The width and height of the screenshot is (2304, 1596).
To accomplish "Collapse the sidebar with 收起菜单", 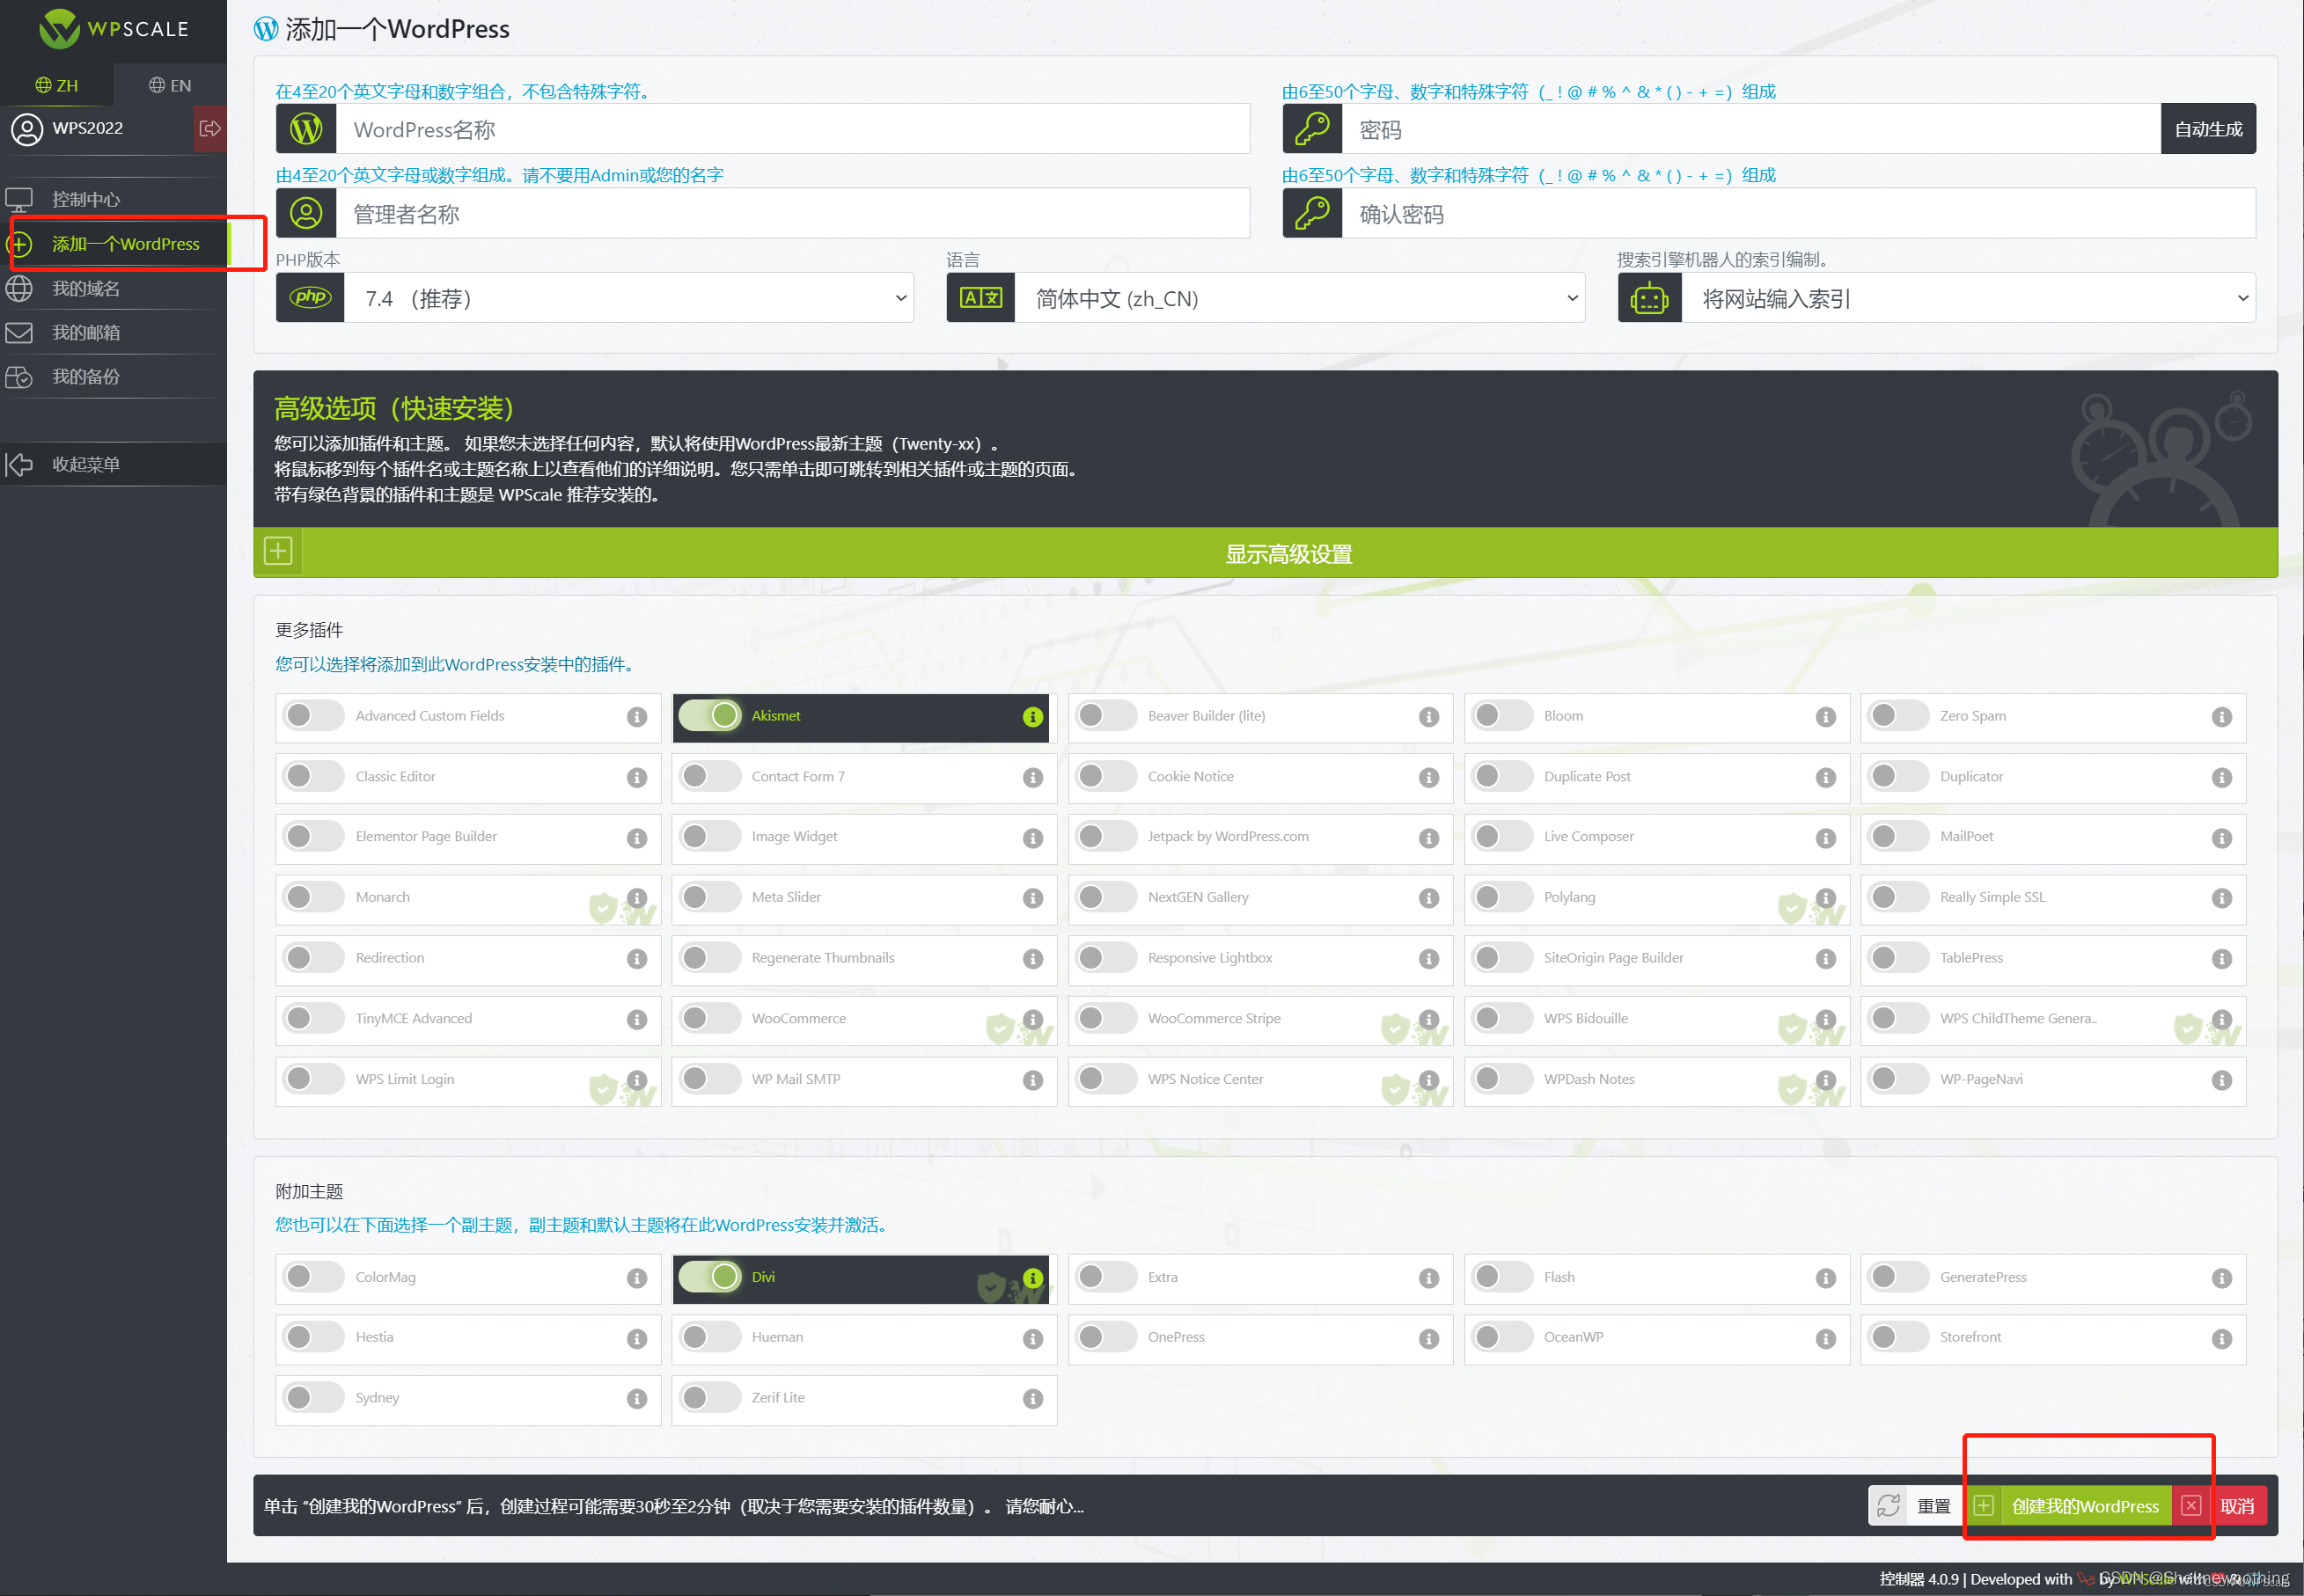I will pos(113,464).
